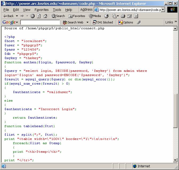Click the scroll up arrow

[175, 28]
